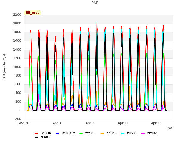Toggle PAR_out series in legend

65,133
